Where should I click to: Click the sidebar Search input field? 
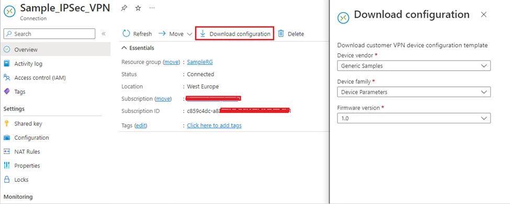click(50, 34)
